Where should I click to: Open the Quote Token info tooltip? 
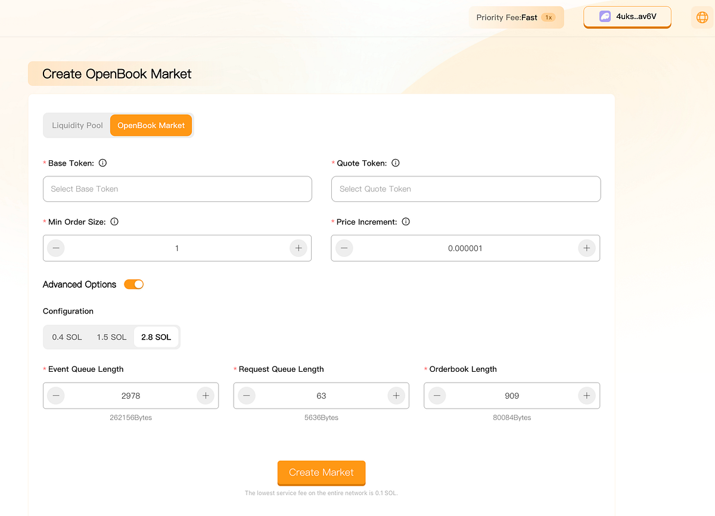pyautogui.click(x=395, y=163)
